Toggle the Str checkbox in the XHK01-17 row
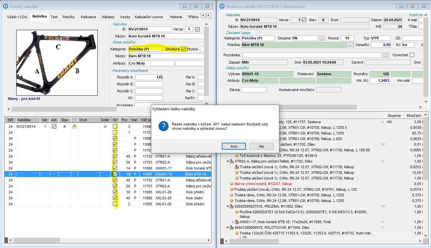The image size is (431, 248). coord(115,168)
